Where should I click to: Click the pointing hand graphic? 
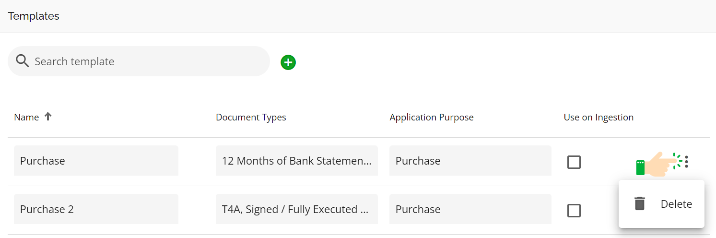pos(657,164)
